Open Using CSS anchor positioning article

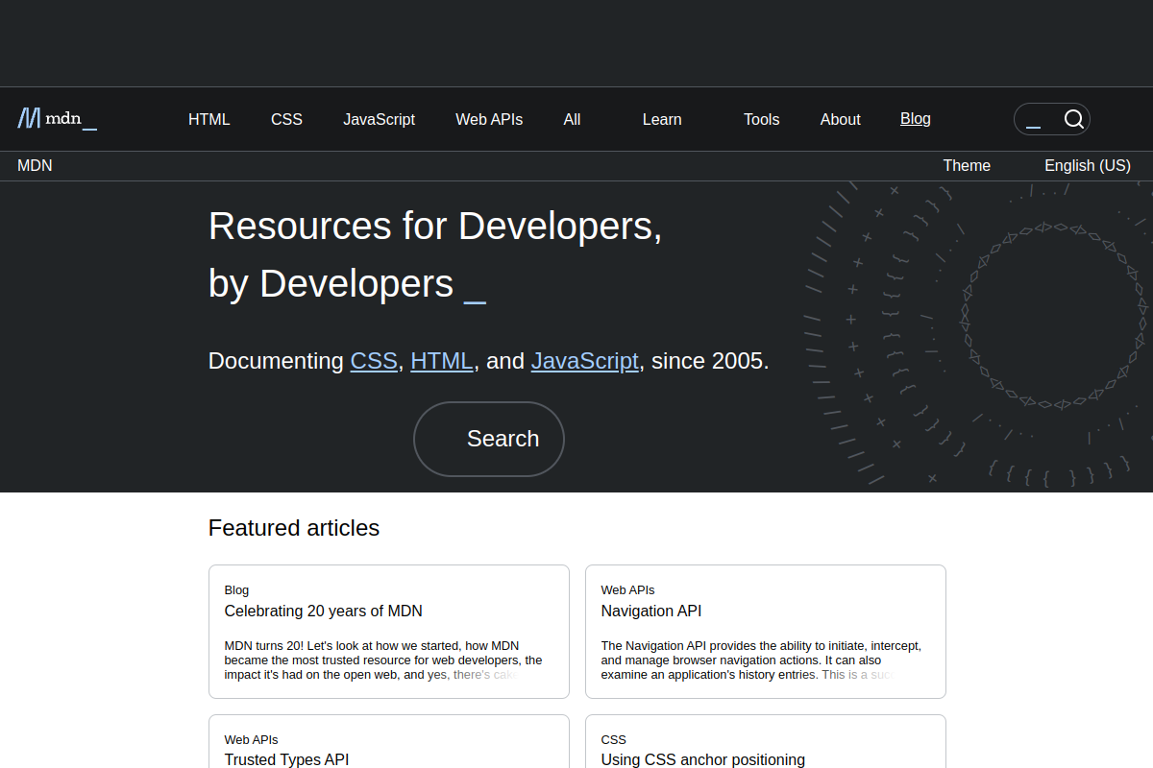[x=703, y=759]
